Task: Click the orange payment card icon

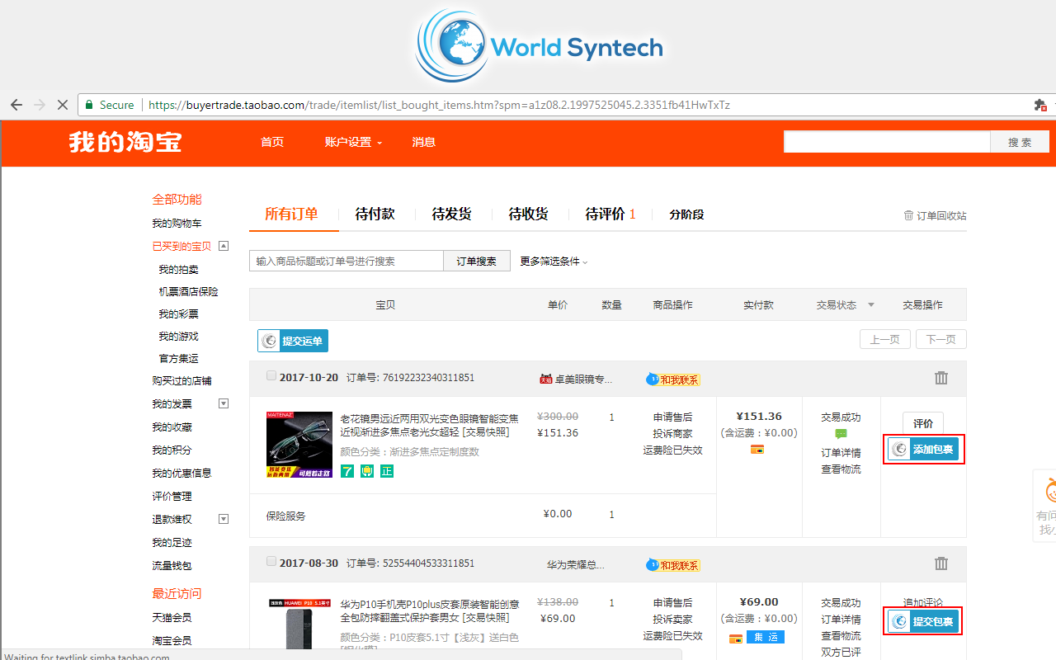Action: 759,450
